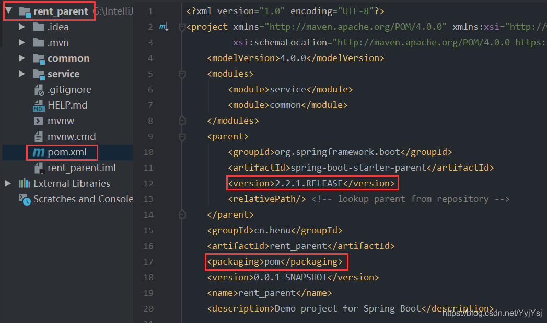Select the service module name
The image size is (547, 323).
(x=64, y=74)
